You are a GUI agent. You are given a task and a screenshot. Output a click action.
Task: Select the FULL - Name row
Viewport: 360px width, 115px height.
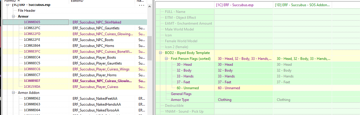(175, 12)
